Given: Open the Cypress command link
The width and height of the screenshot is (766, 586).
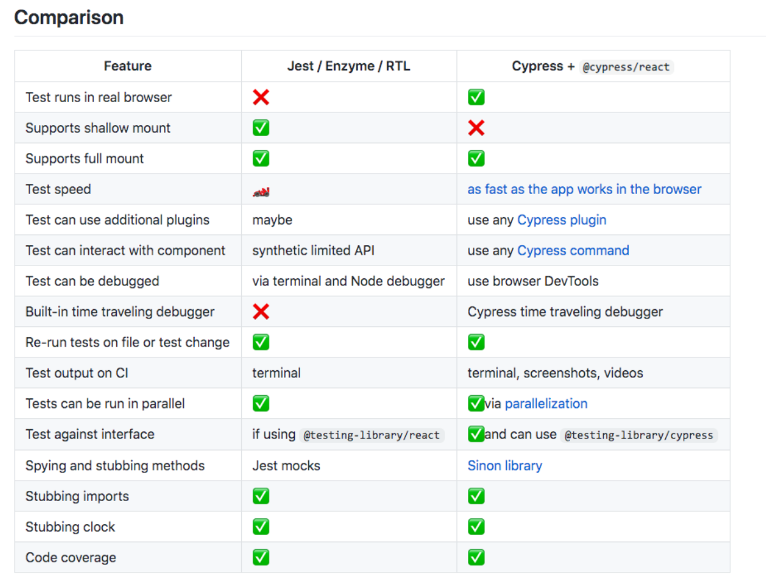Looking at the screenshot, I should pos(573,250).
